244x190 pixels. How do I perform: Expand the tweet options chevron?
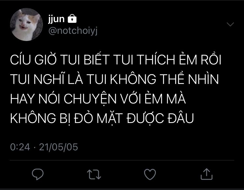[230, 24]
